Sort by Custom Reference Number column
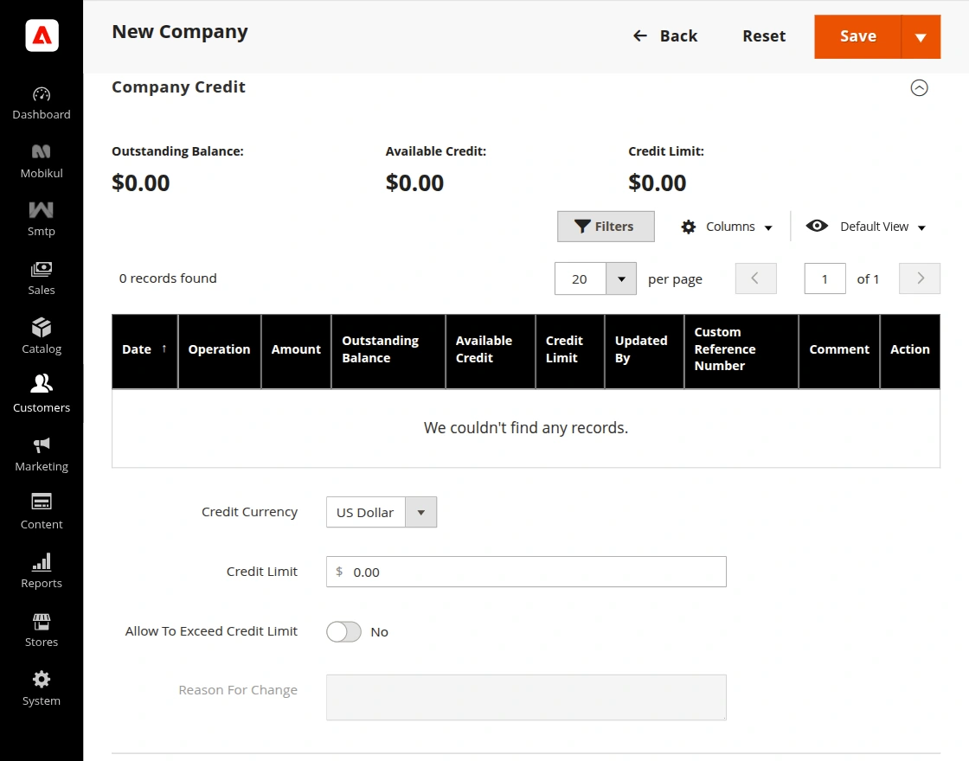Image resolution: width=969 pixels, height=761 pixels. coord(741,351)
